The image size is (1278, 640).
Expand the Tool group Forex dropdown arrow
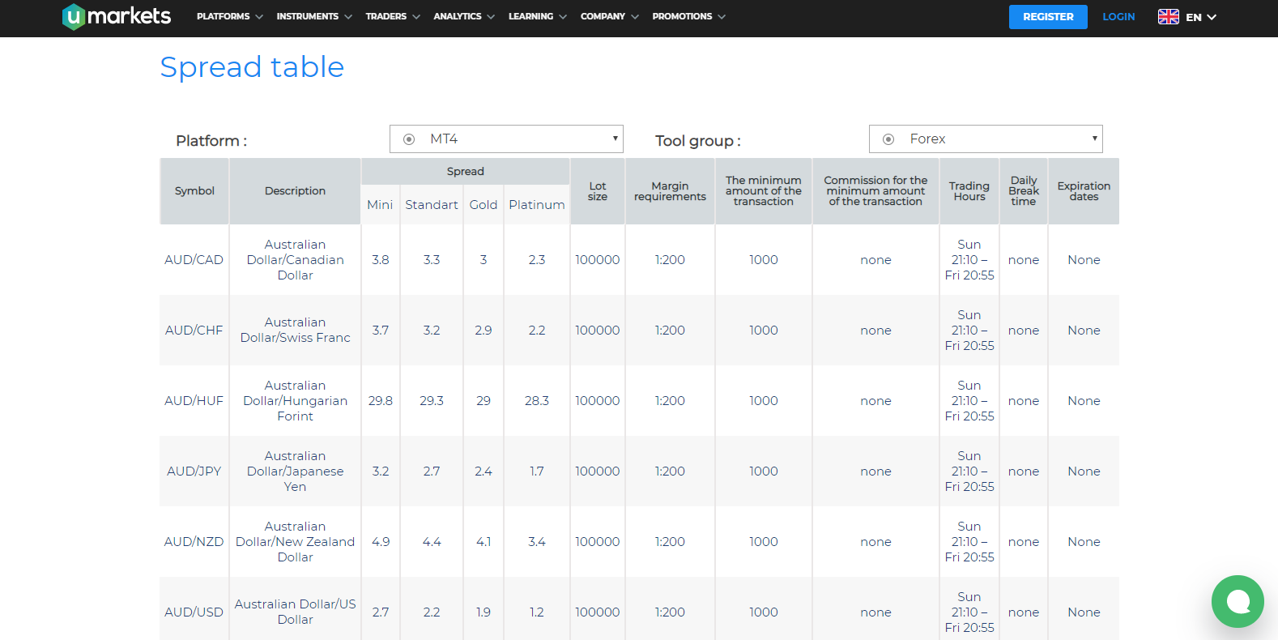pyautogui.click(x=1094, y=139)
